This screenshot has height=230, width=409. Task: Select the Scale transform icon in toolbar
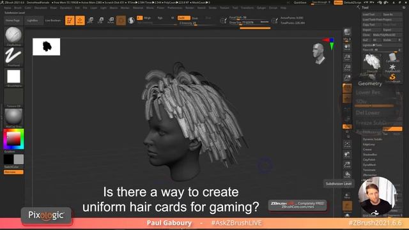[100, 20]
